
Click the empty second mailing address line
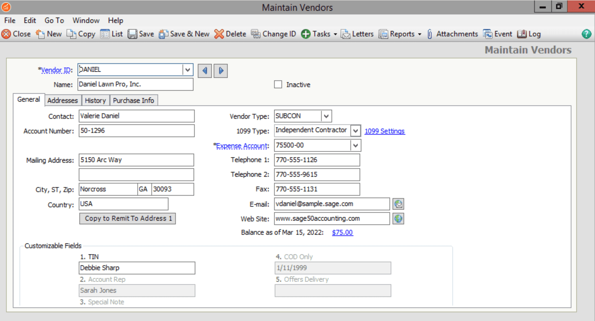click(x=136, y=175)
